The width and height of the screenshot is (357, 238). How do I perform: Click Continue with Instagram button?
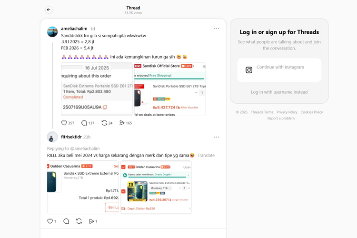(x=279, y=70)
